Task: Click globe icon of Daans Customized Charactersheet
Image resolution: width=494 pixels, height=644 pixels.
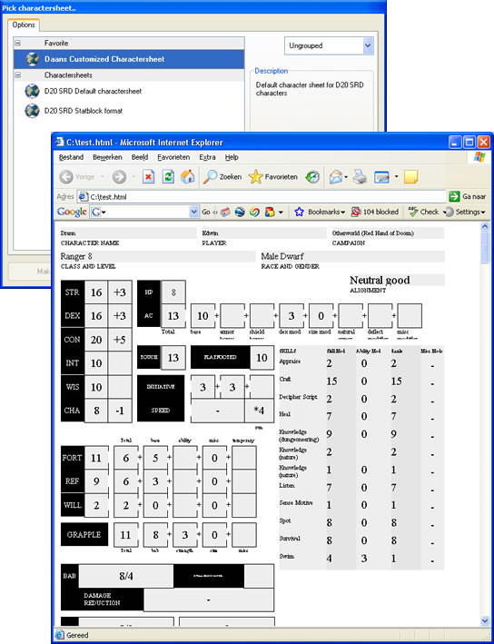Action: point(32,59)
